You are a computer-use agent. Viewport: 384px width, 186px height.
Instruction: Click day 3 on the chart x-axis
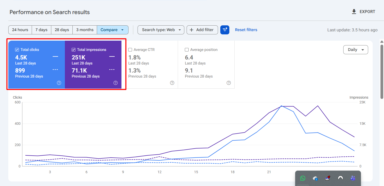click(x=50, y=172)
